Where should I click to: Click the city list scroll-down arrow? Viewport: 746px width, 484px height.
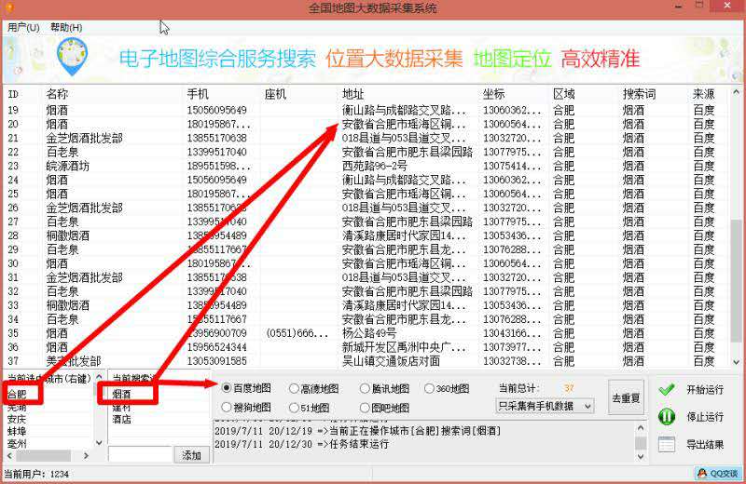pyautogui.click(x=99, y=443)
